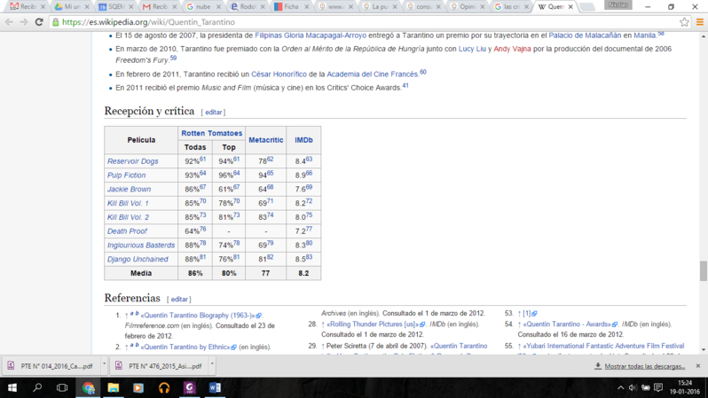Open options arrow for PTE N° 014_2016 download

(x=105, y=363)
